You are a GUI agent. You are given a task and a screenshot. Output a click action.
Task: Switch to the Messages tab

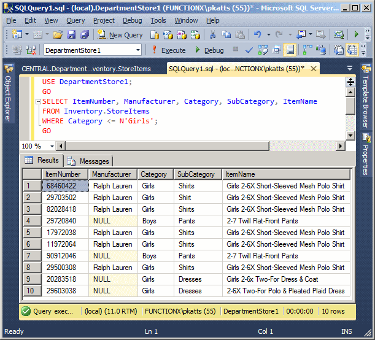tap(88, 161)
